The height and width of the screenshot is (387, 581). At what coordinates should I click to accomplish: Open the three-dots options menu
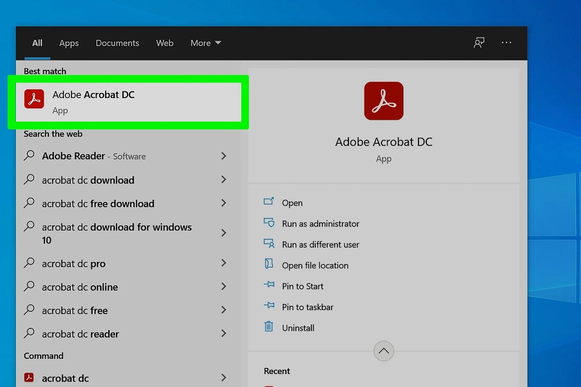506,43
